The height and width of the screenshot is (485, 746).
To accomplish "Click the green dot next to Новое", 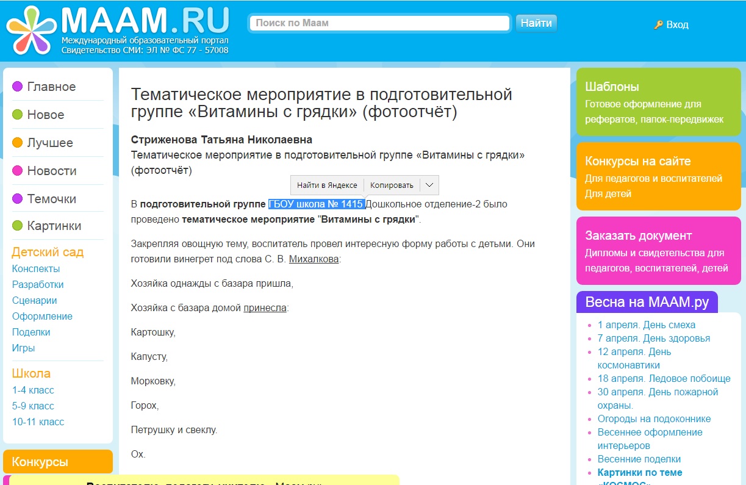I will coord(18,115).
